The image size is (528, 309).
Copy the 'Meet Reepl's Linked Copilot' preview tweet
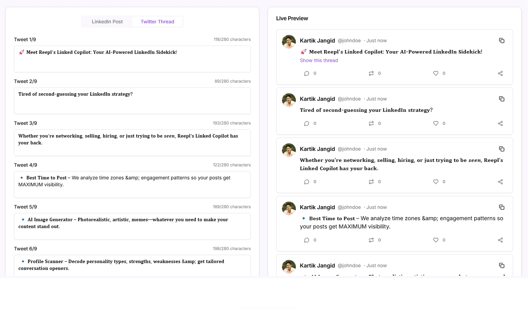[x=502, y=40]
